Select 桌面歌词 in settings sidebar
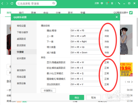Viewport: 138px width, 105px height. pos(21,39)
